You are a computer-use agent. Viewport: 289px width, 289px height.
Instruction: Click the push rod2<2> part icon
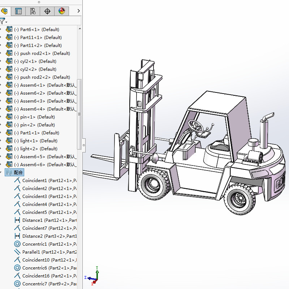[9, 77]
